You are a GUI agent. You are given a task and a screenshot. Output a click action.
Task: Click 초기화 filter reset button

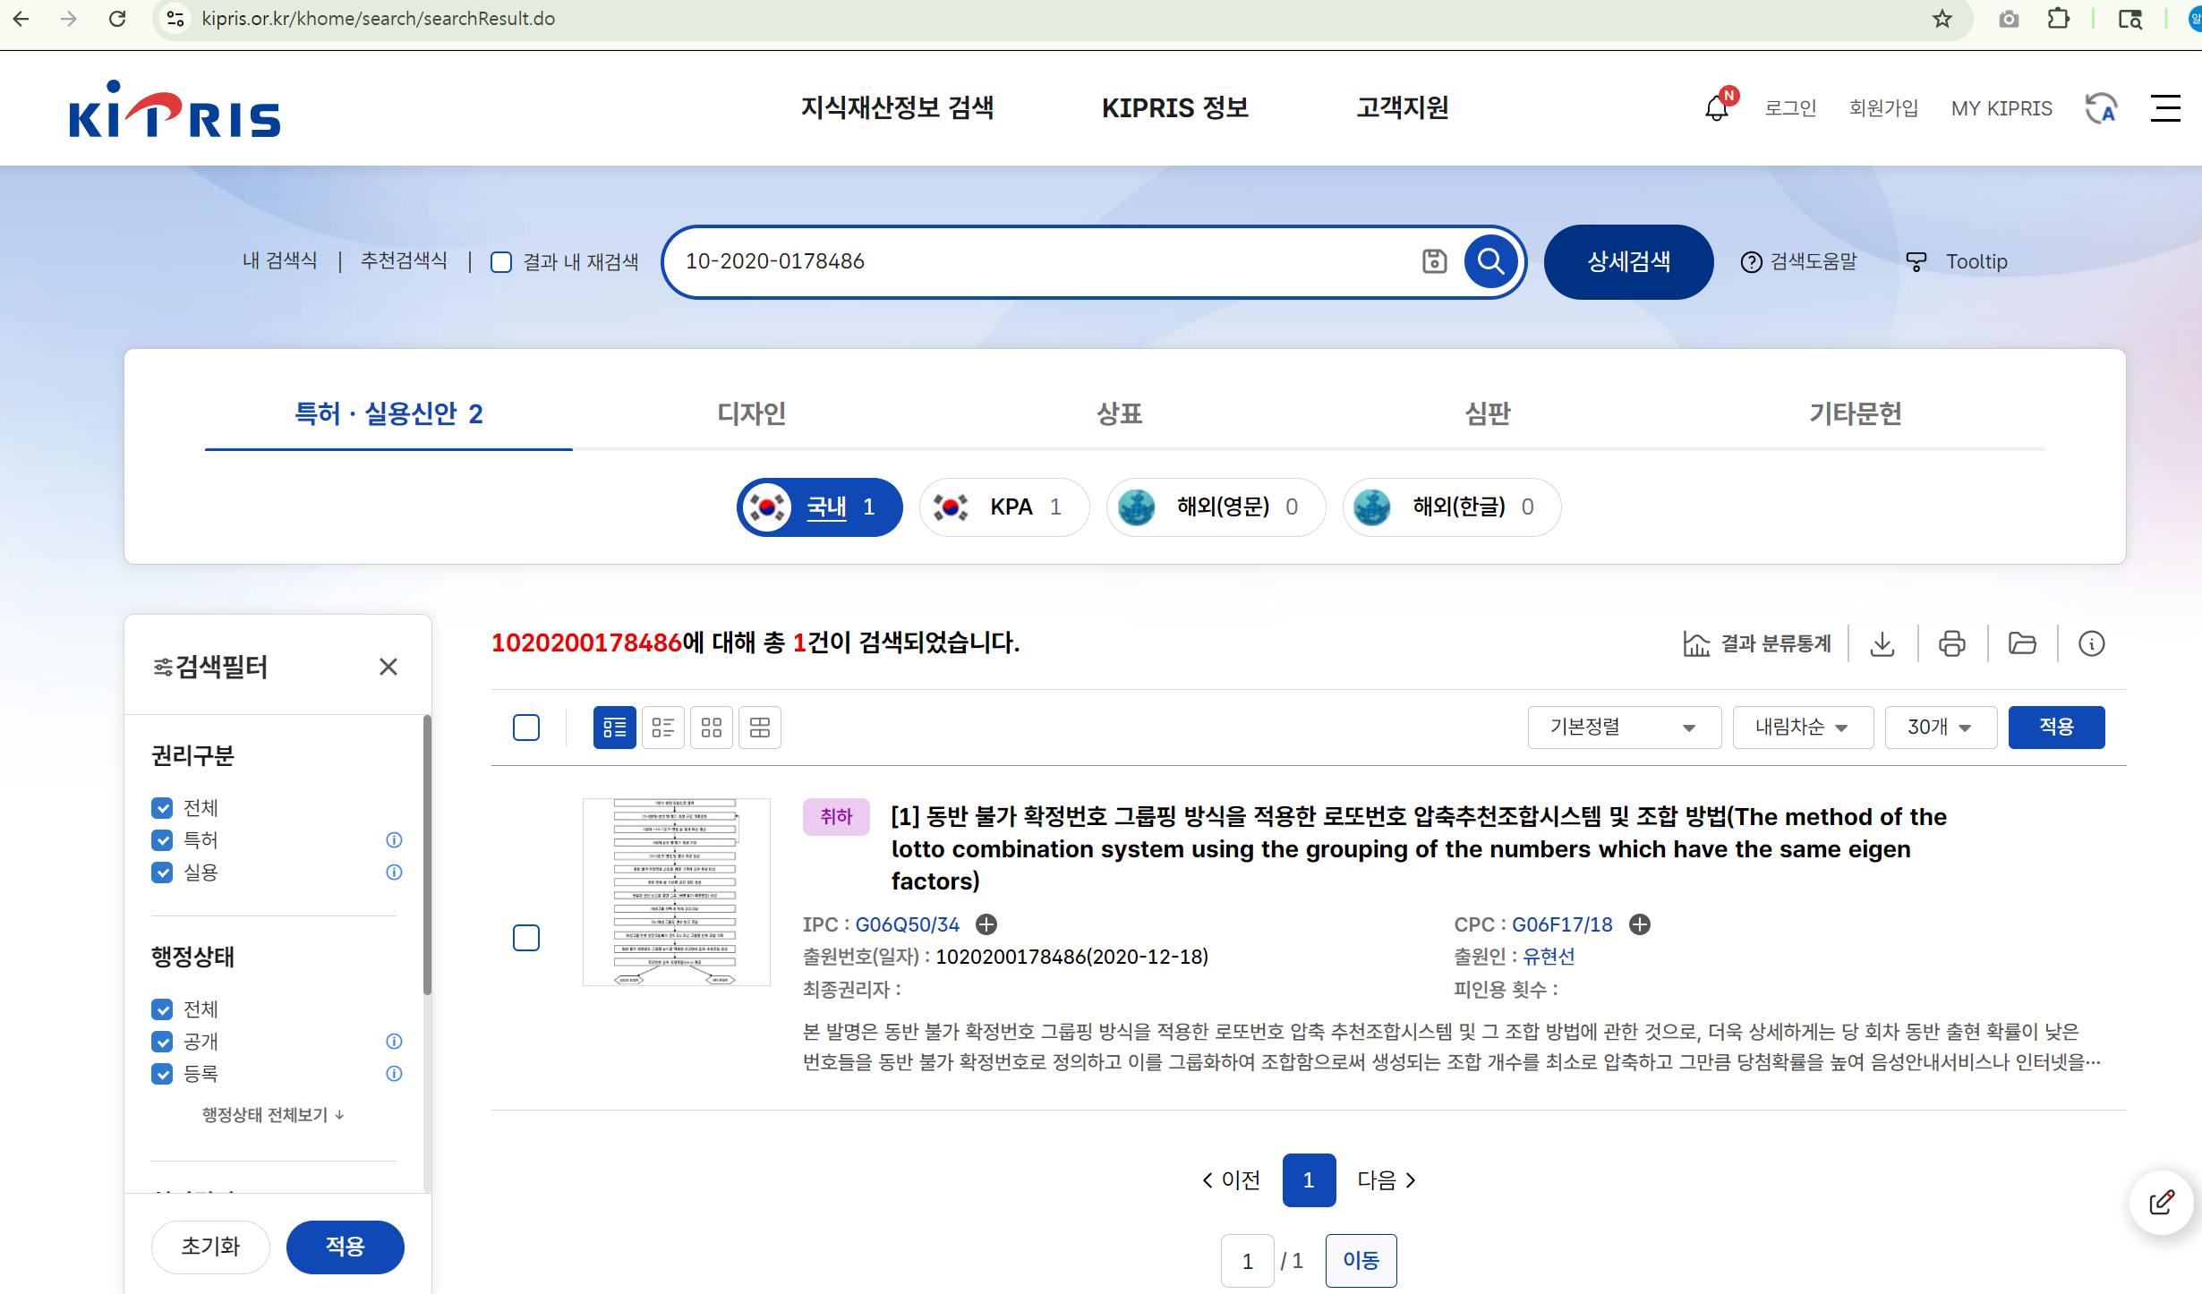tap(210, 1247)
